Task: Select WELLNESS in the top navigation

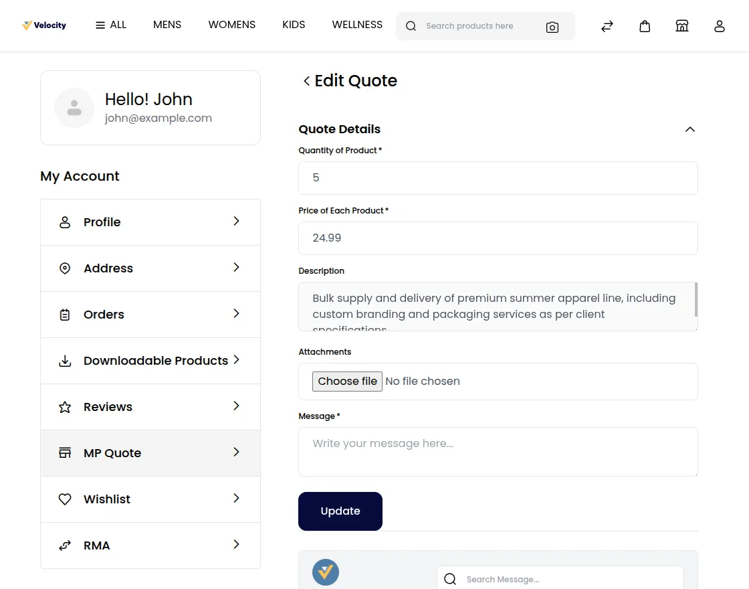Action: [x=357, y=25]
